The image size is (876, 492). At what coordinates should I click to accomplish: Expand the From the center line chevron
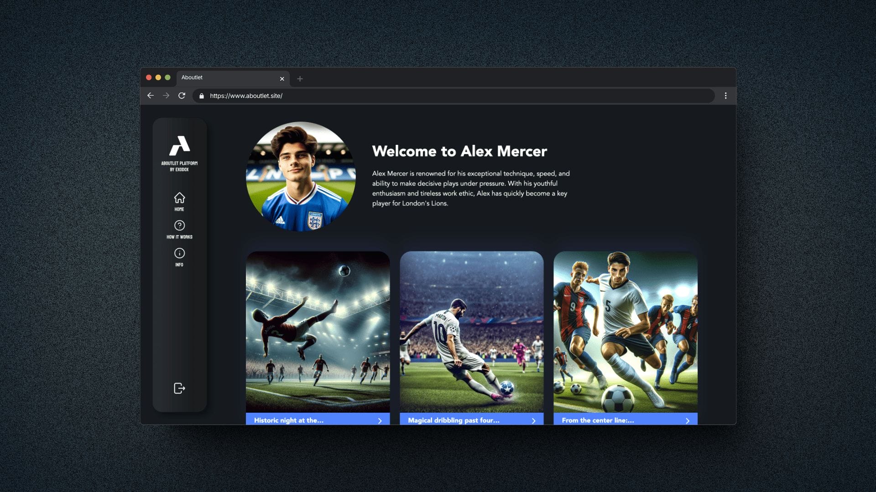(x=687, y=420)
